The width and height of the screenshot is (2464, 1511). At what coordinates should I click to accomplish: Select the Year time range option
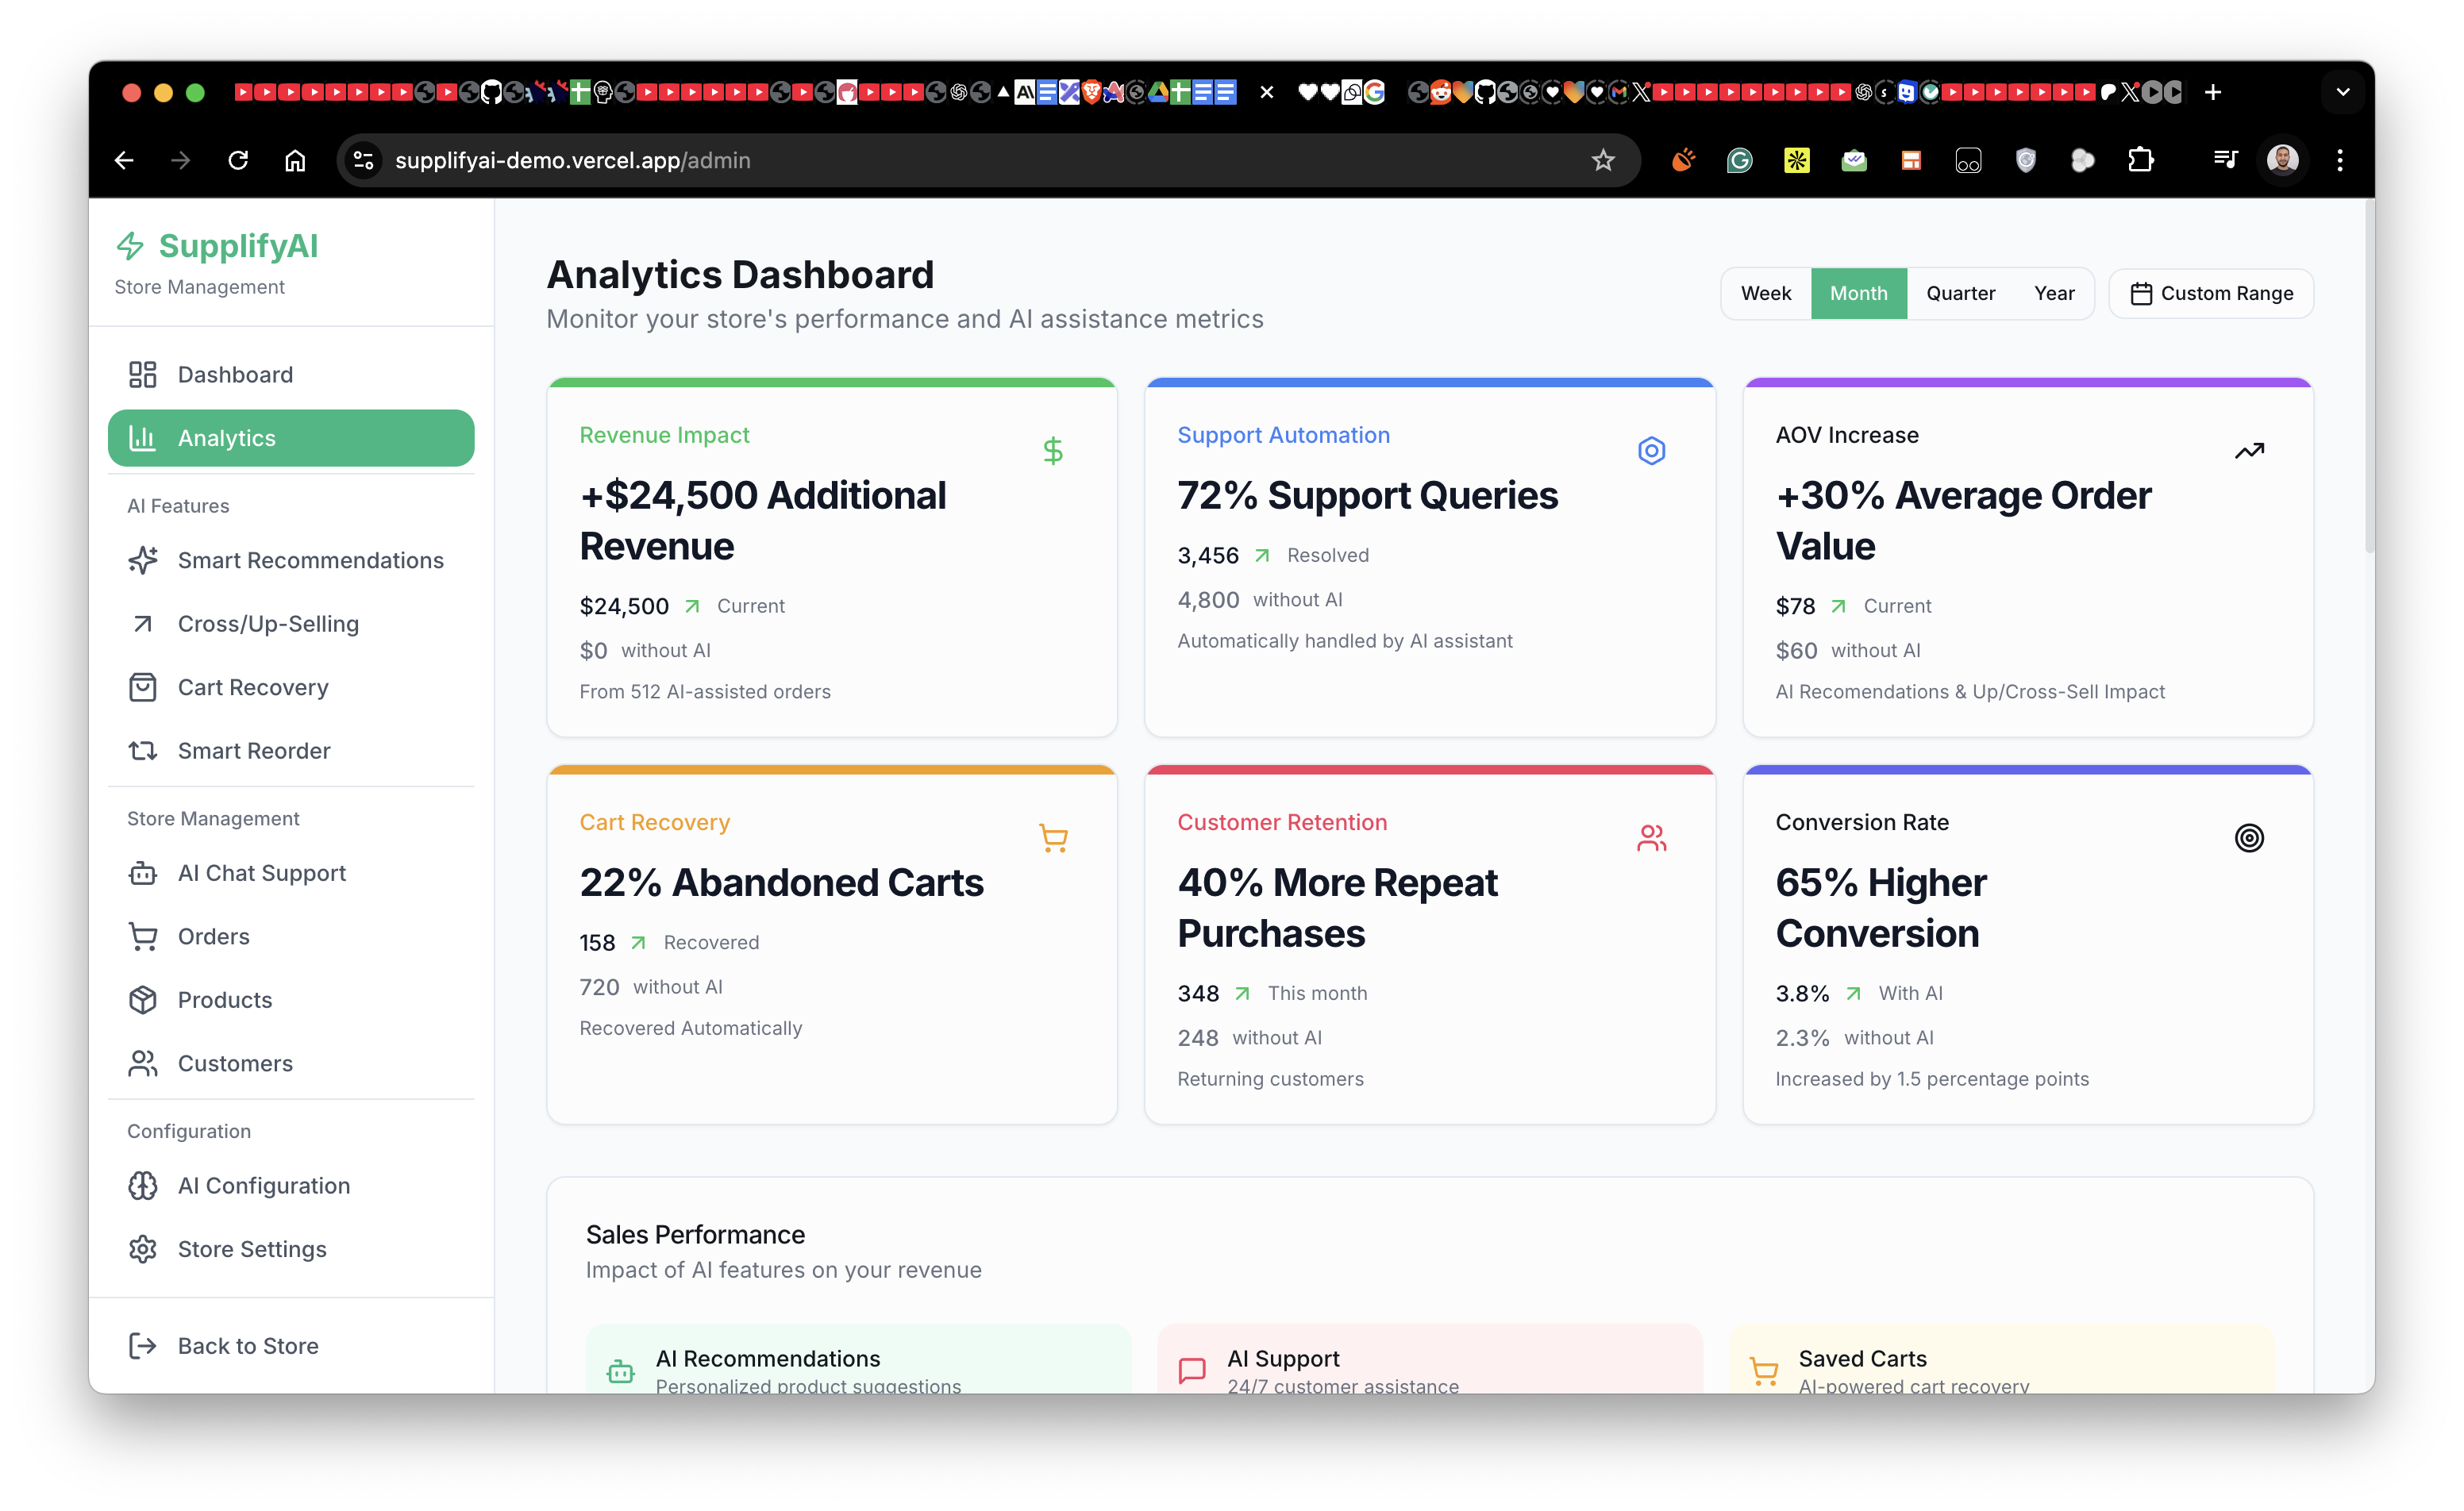tap(2054, 293)
